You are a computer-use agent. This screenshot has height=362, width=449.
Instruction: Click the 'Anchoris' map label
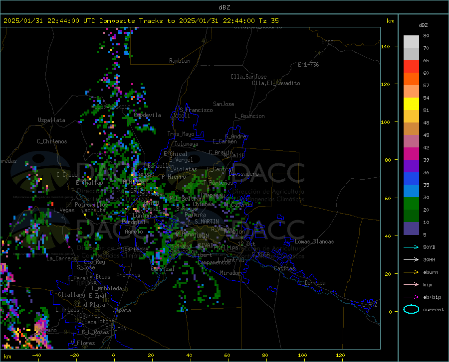point(128,275)
